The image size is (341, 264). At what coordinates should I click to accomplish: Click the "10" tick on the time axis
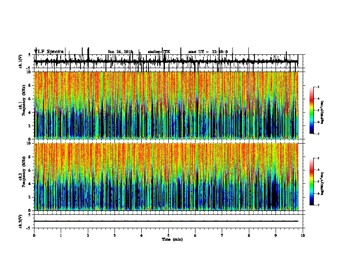[303, 236]
